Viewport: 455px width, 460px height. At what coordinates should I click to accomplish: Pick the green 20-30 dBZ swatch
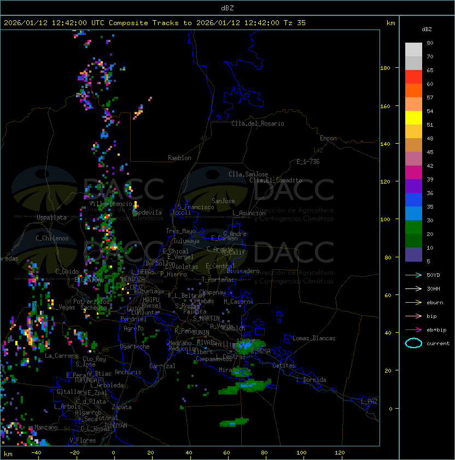click(413, 227)
